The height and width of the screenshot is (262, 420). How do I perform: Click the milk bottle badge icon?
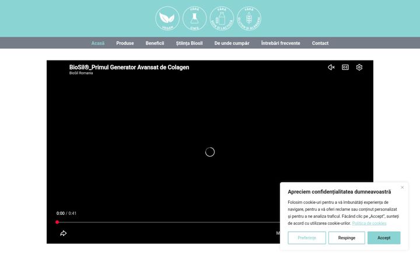(222, 19)
